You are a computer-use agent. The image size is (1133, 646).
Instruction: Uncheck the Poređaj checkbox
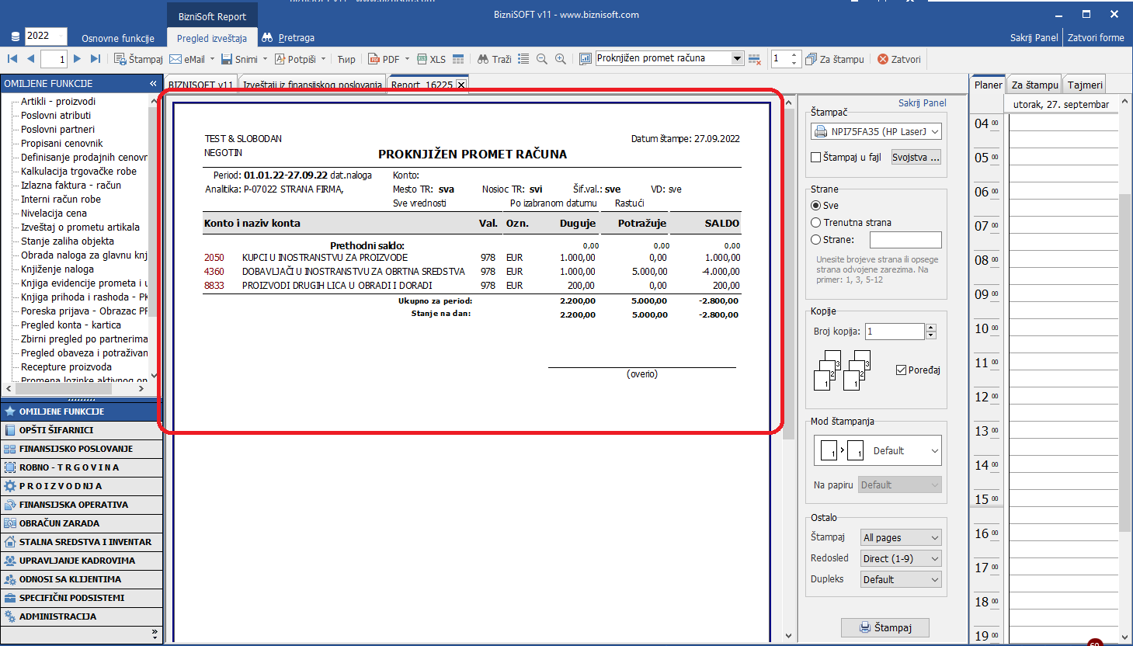[902, 370]
